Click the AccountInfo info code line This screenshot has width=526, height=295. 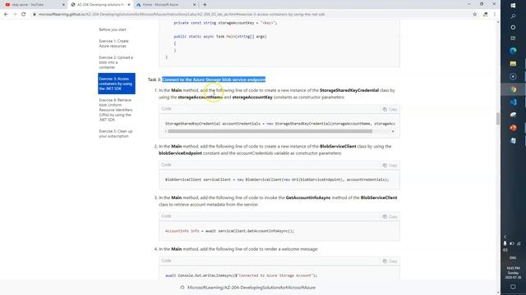(229, 231)
